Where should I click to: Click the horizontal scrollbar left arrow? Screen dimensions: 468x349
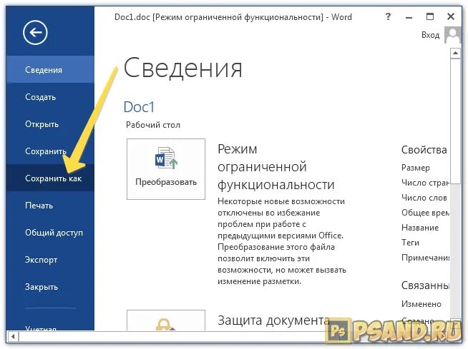(13, 337)
